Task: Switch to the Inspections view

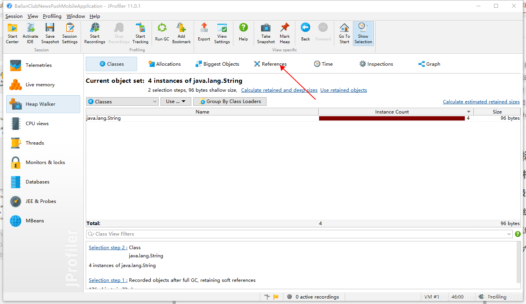Action: coord(376,64)
